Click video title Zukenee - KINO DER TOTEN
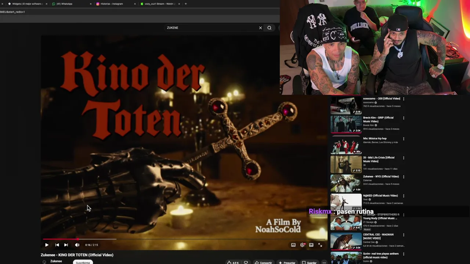This screenshot has width=470, height=264. click(x=77, y=255)
